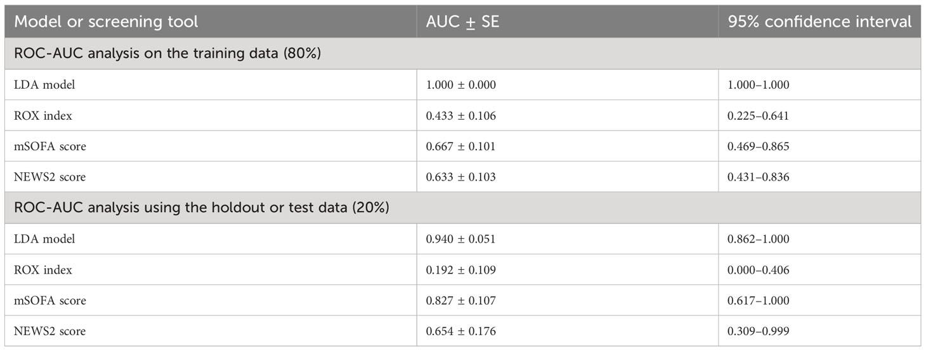Click NEWS2 score label in test section
The image size is (926, 351).
coord(49,331)
